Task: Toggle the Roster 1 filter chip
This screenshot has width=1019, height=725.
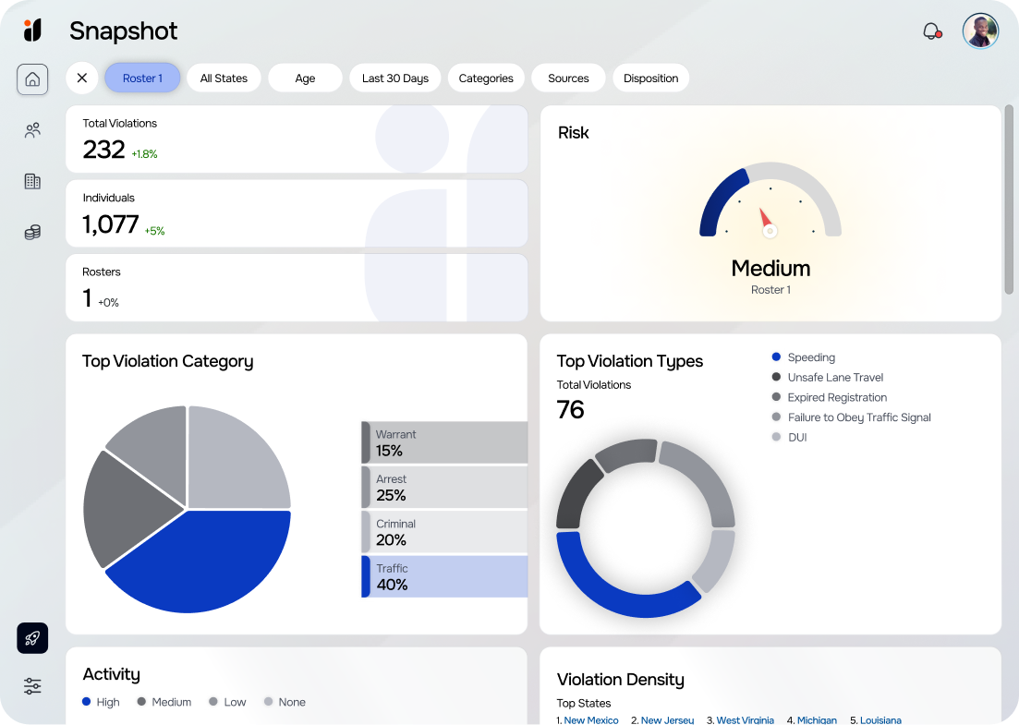Action: 142,79
